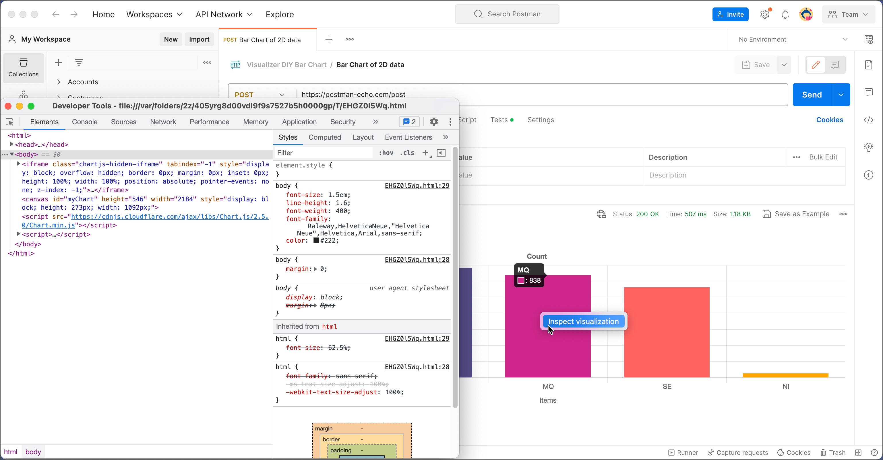Viewport: 883px width, 460px height.
Task: Toggle the computed styles sidebar pane icon
Action: tap(441, 153)
